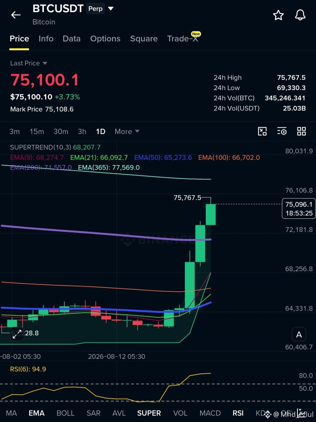
Task: Select the 15m timeframe
Action: tap(37, 132)
